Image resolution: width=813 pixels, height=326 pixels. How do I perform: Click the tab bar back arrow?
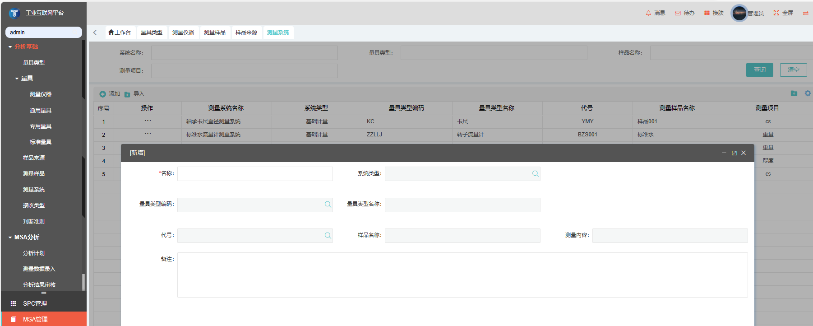pos(95,33)
